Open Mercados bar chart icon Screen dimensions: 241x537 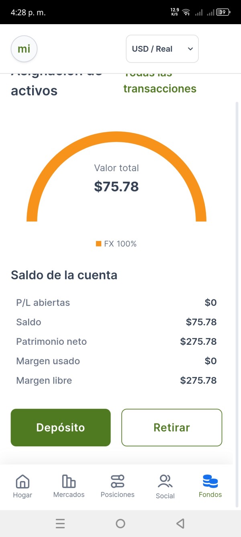click(x=69, y=481)
